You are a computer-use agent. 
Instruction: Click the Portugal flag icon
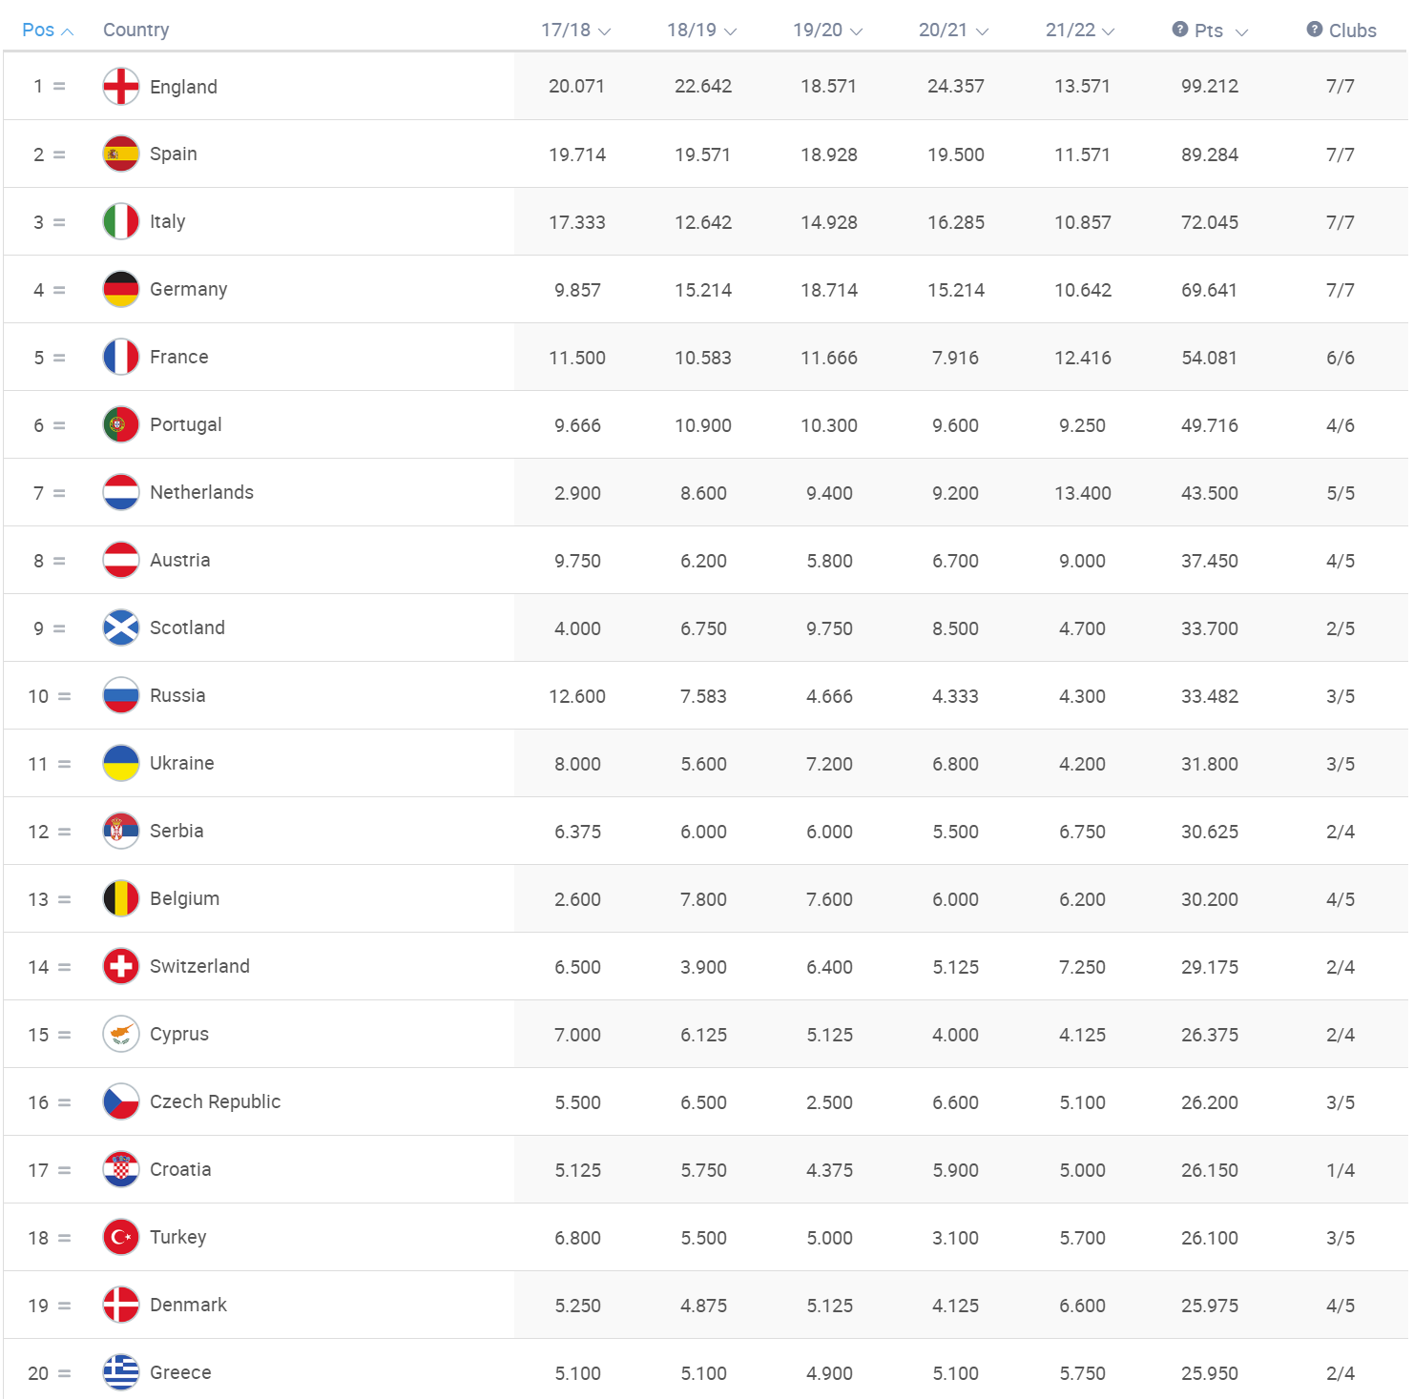(121, 425)
